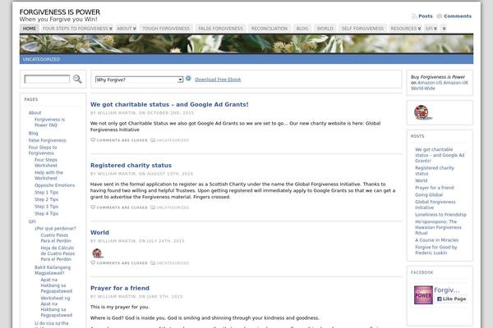The image size is (493, 328).
Task: Open Going Global in Posts sidebar
Action: pyautogui.click(x=429, y=195)
